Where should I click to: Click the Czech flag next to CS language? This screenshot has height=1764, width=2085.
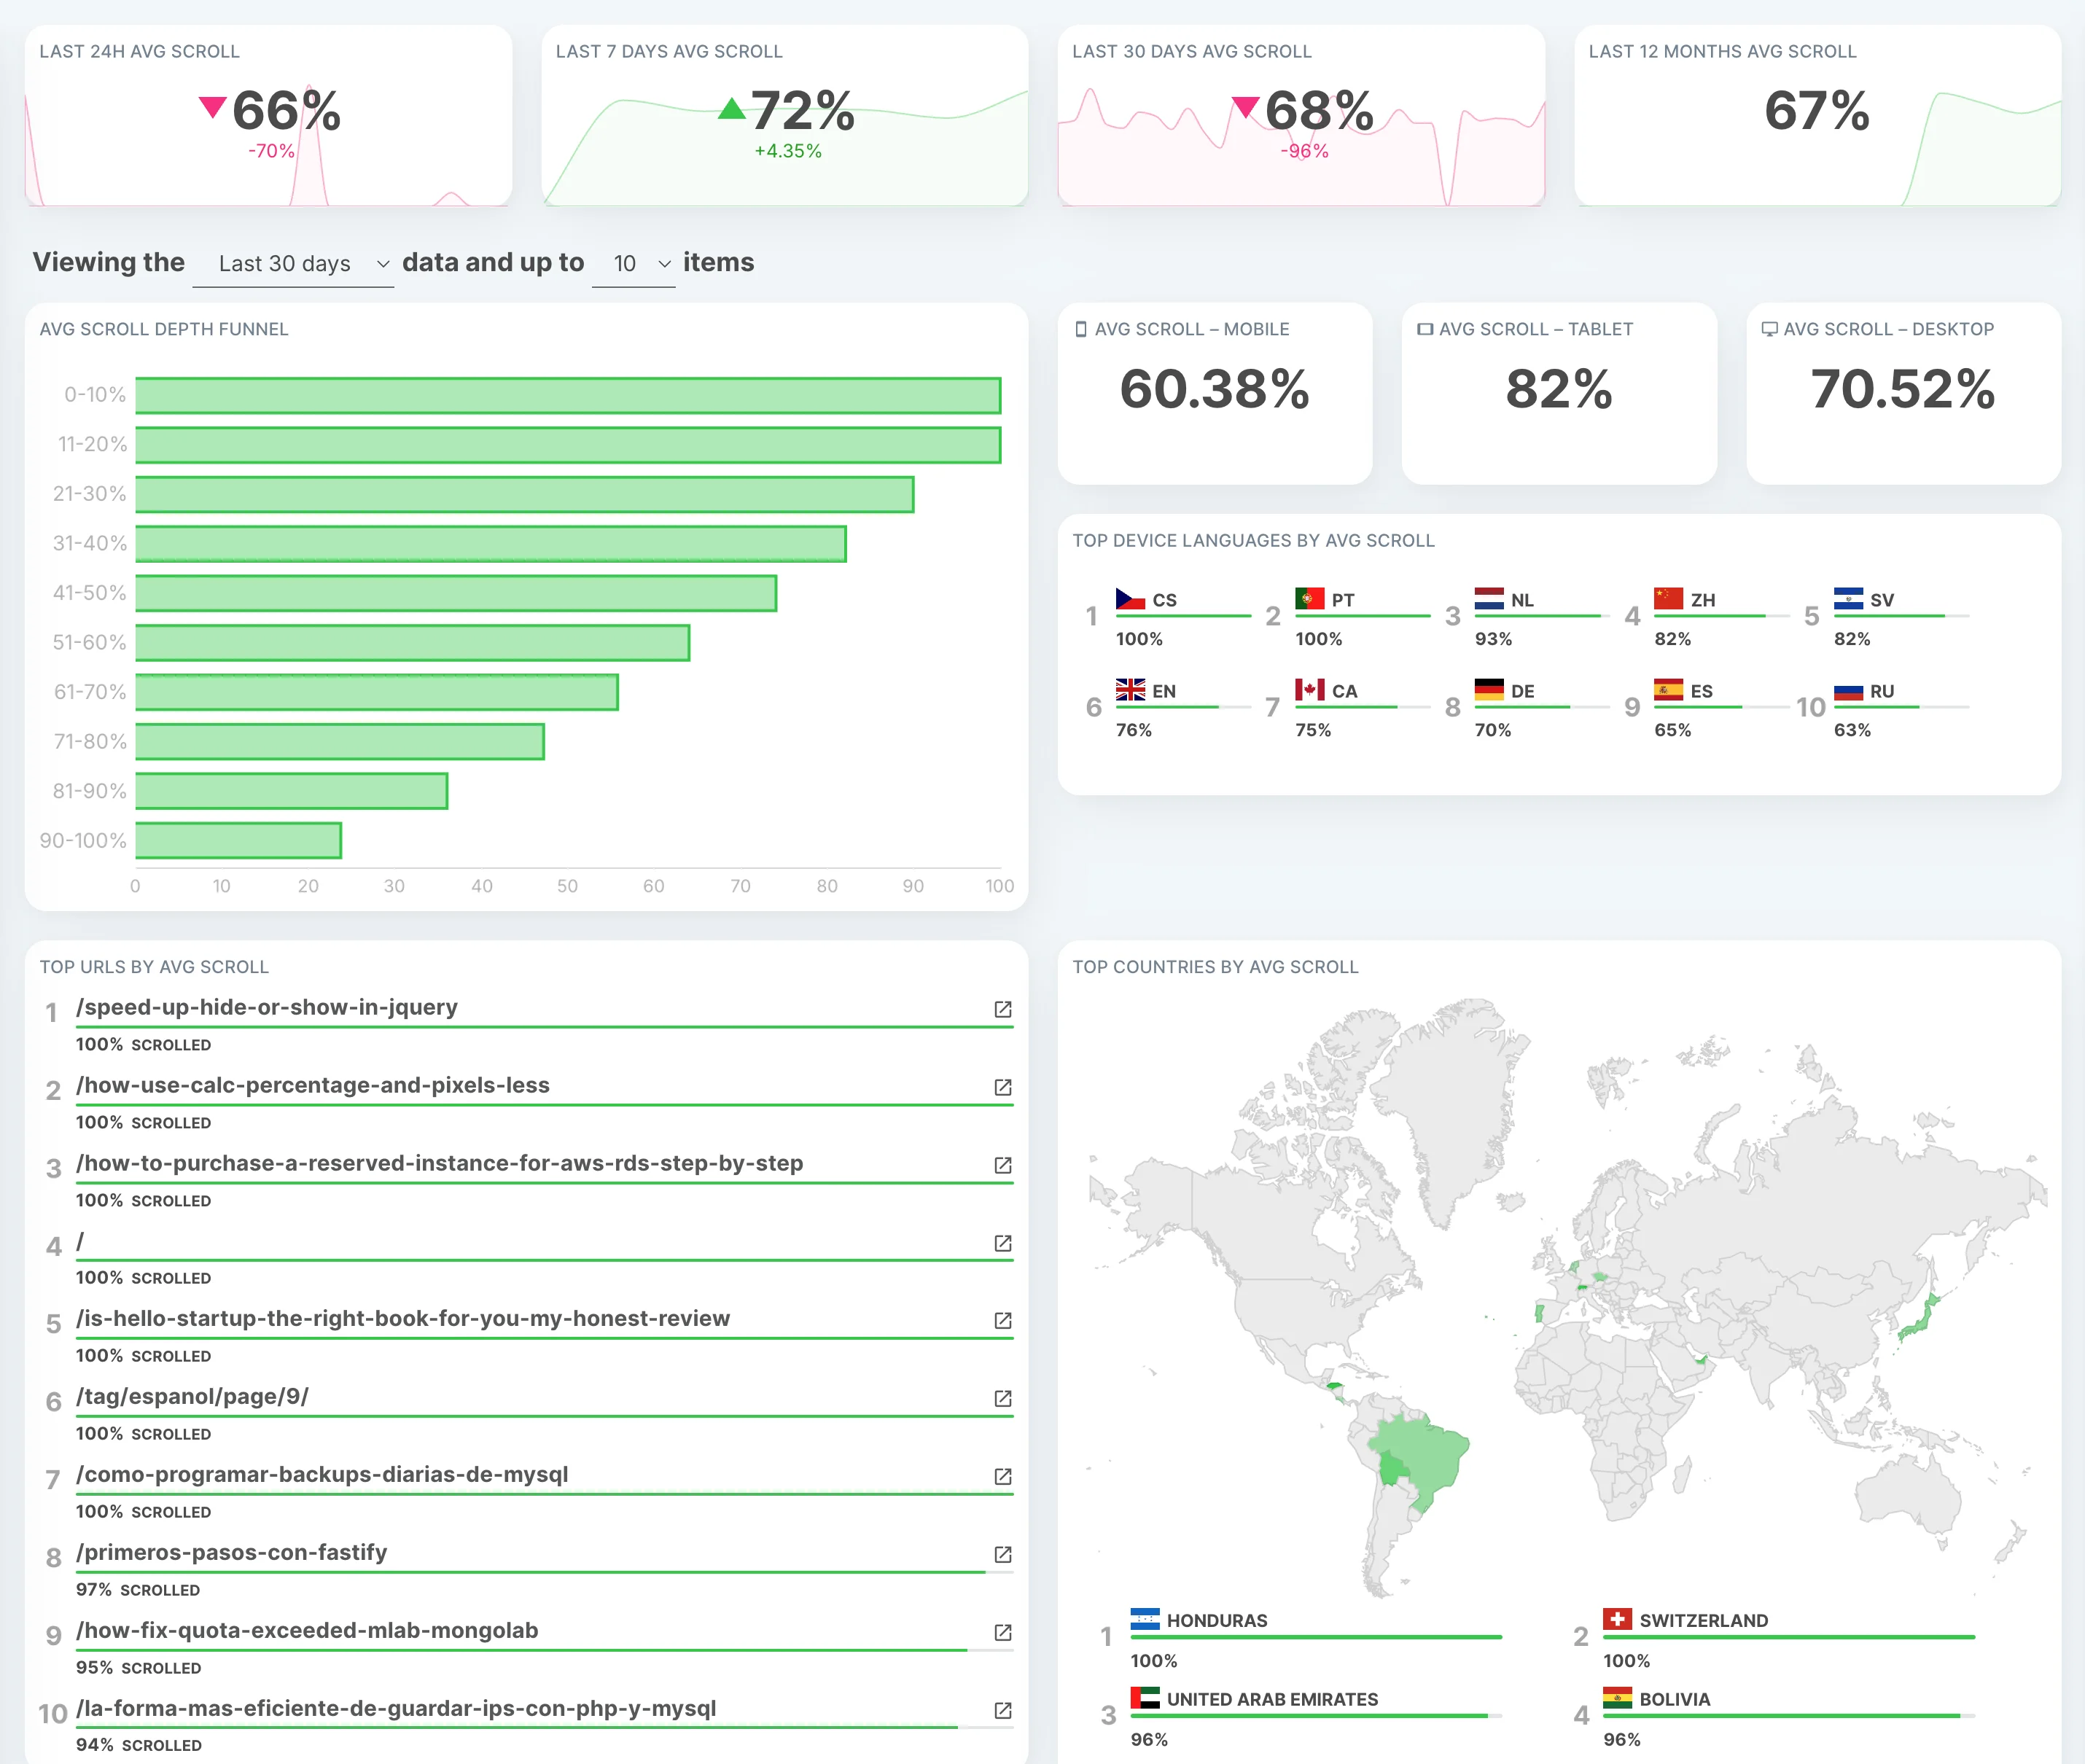[x=1131, y=598]
